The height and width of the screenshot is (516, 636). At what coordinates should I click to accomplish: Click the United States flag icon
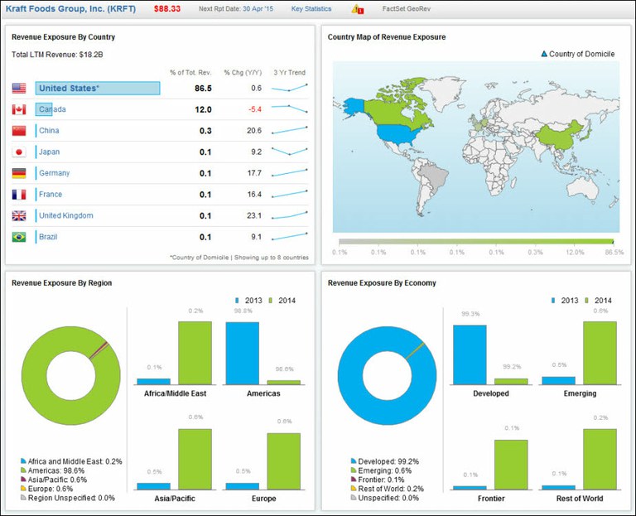[19, 88]
